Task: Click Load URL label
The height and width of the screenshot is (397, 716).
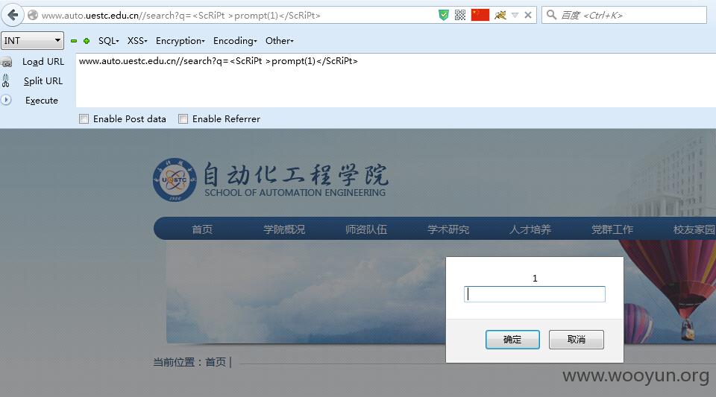Action: (x=43, y=62)
